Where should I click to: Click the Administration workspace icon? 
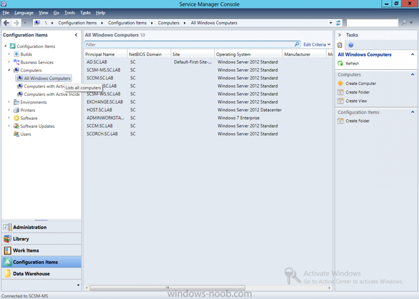pos(7,227)
